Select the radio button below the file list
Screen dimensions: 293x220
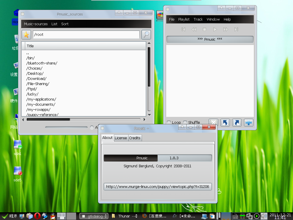(92, 127)
